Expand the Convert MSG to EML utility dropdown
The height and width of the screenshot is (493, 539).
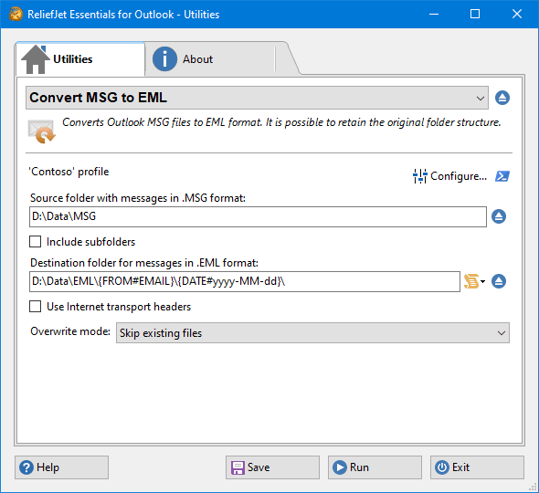pos(257,98)
